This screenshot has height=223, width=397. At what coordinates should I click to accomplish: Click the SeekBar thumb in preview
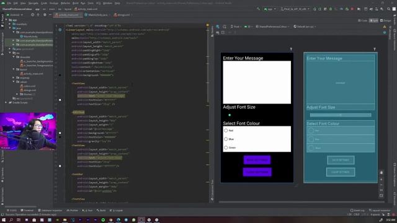(230, 115)
